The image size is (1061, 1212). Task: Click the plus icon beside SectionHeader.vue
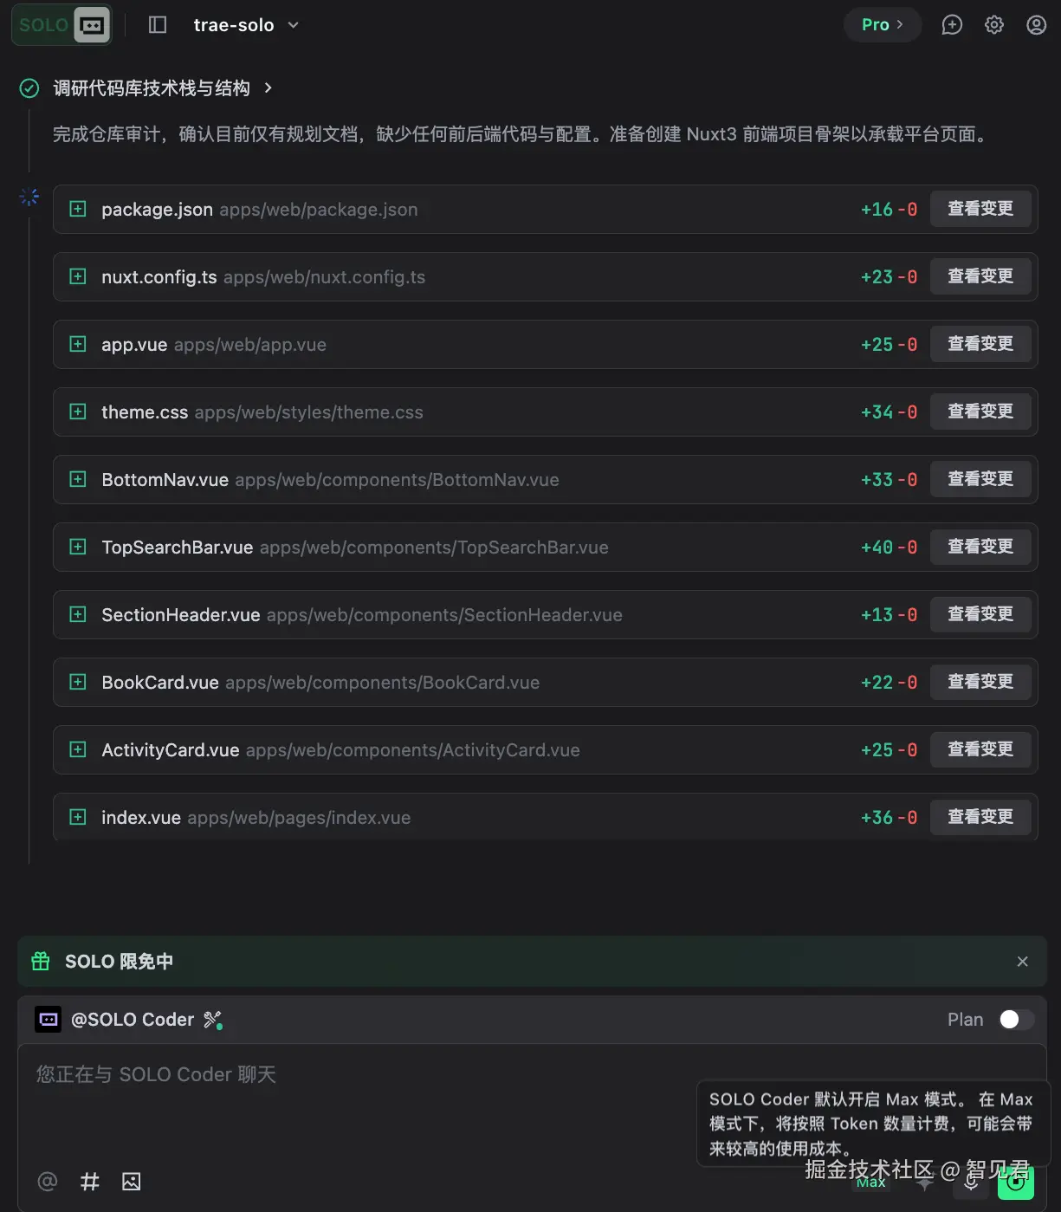[78, 614]
